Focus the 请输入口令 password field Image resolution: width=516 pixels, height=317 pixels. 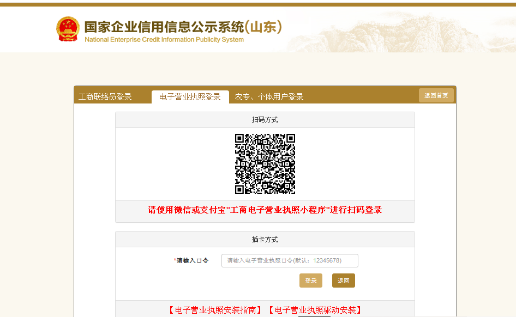pos(290,260)
